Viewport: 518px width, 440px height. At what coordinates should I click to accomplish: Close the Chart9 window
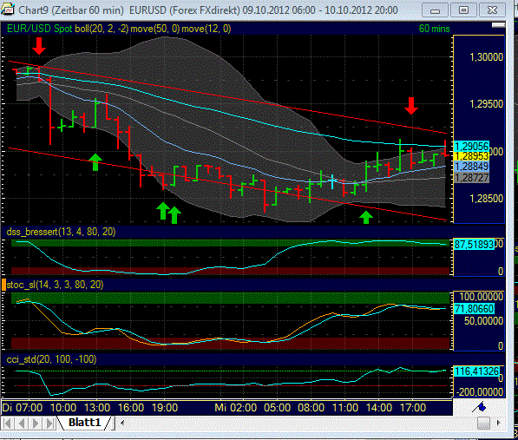click(x=492, y=10)
